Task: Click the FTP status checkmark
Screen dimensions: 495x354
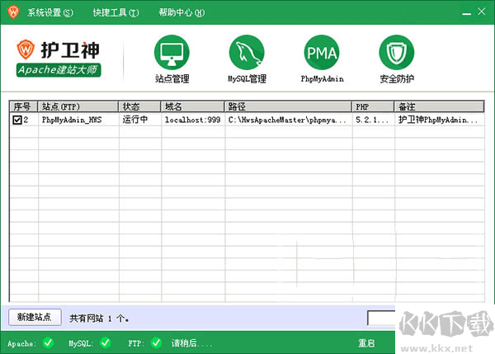Action: 156,342
